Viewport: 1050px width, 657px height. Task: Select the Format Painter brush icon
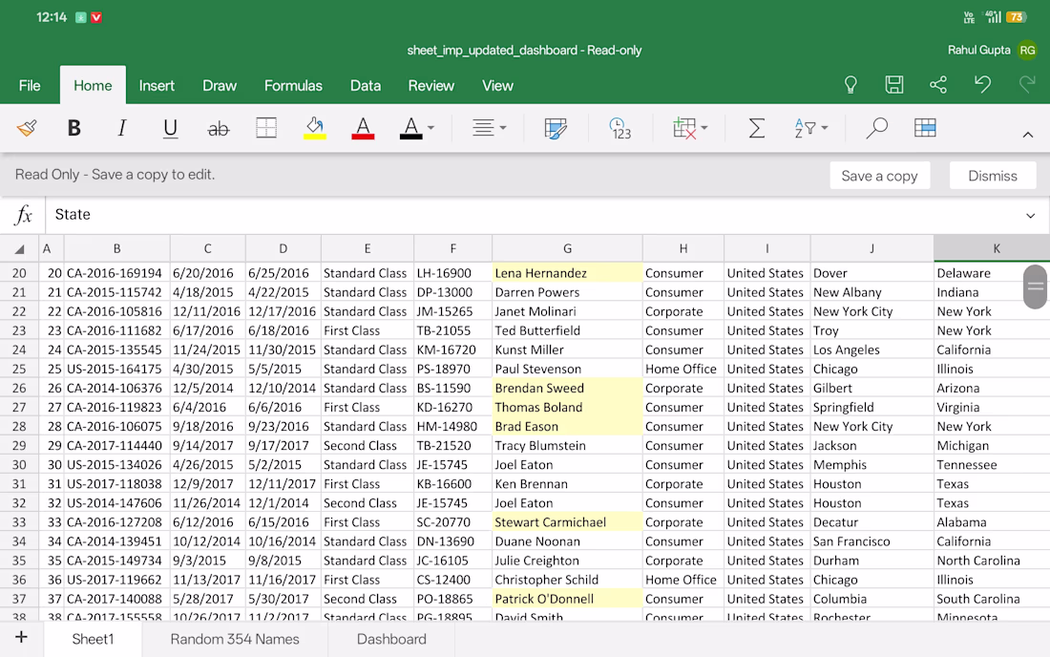pyautogui.click(x=27, y=128)
